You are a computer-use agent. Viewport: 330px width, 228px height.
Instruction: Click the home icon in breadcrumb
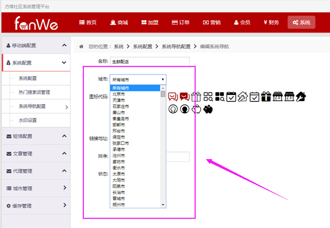click(x=81, y=47)
